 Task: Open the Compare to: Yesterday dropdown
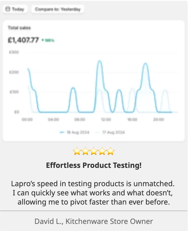point(58,9)
